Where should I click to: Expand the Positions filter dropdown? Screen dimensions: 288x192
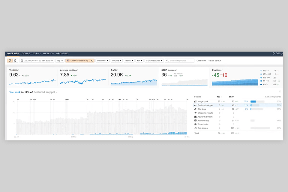point(103,61)
